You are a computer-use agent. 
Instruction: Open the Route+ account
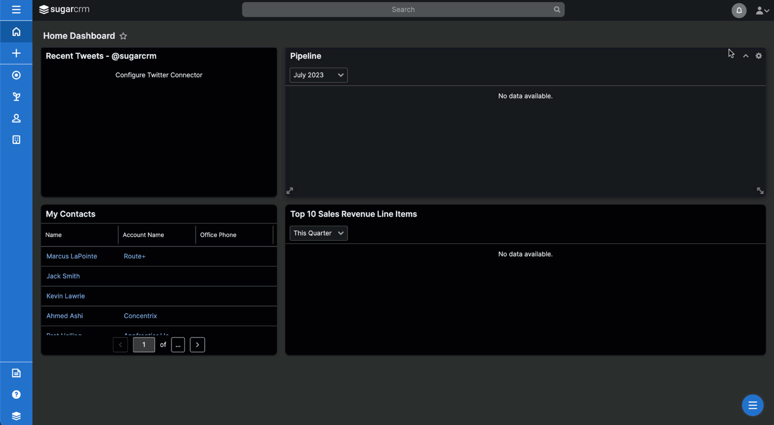click(x=134, y=256)
